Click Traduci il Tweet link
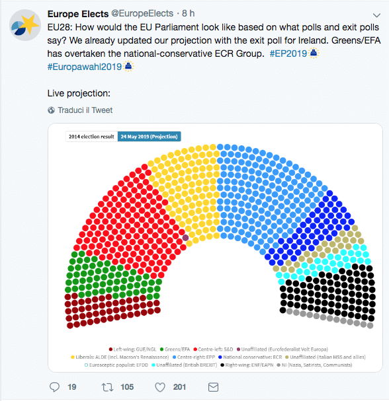Viewport: 389px width, 401px height. coord(85,110)
